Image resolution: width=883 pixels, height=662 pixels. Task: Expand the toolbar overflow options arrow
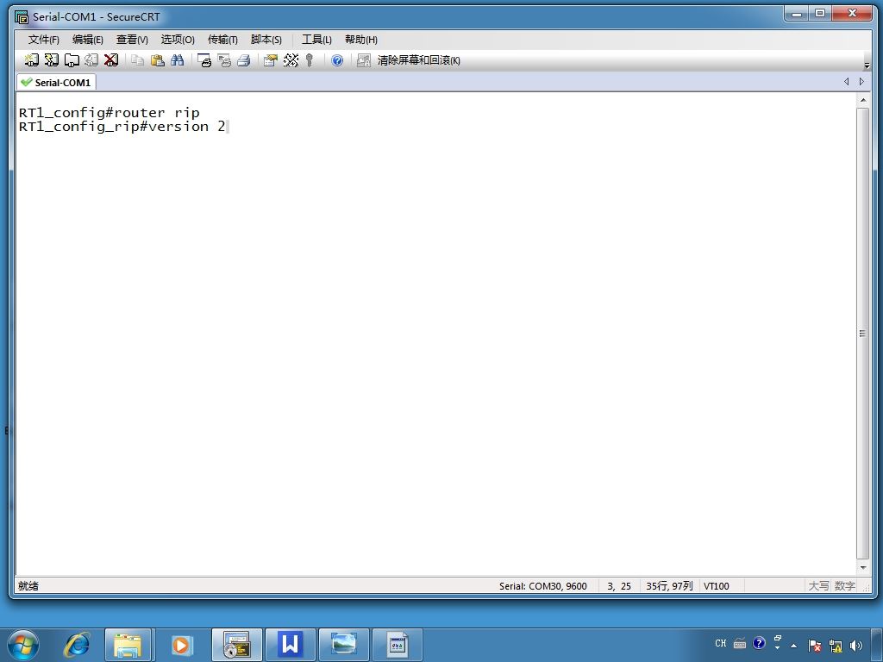click(x=867, y=66)
